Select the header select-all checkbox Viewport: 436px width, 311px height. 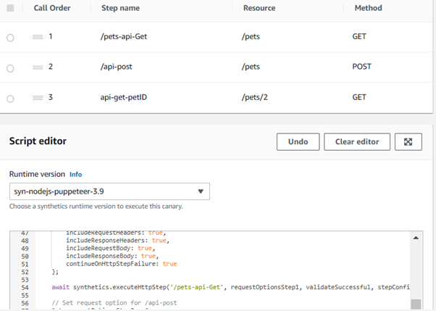[x=10, y=9]
